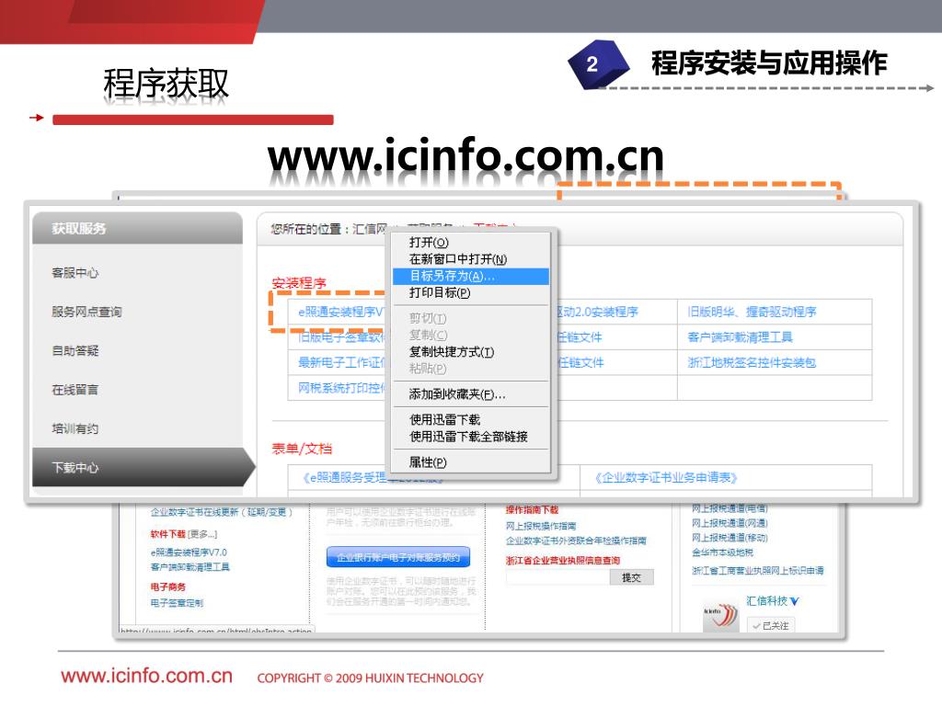
Task: Open 网上报税通道(电信) link
Action: click(729, 508)
